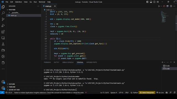Collapse the YOUTUBE folder section
The height and width of the screenshot is (99, 177).
[24, 10]
